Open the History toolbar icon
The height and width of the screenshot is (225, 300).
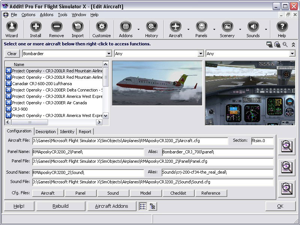[151, 29]
